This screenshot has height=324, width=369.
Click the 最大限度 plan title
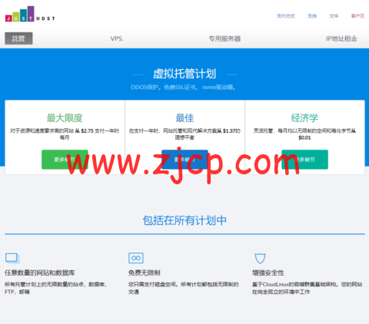[65, 118]
